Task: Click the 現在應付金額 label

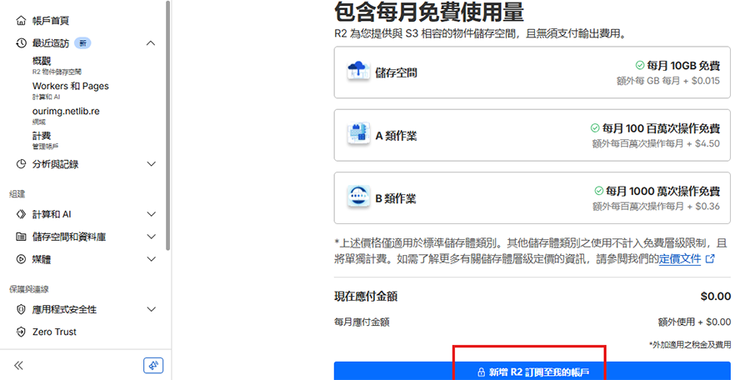Action: tap(366, 297)
